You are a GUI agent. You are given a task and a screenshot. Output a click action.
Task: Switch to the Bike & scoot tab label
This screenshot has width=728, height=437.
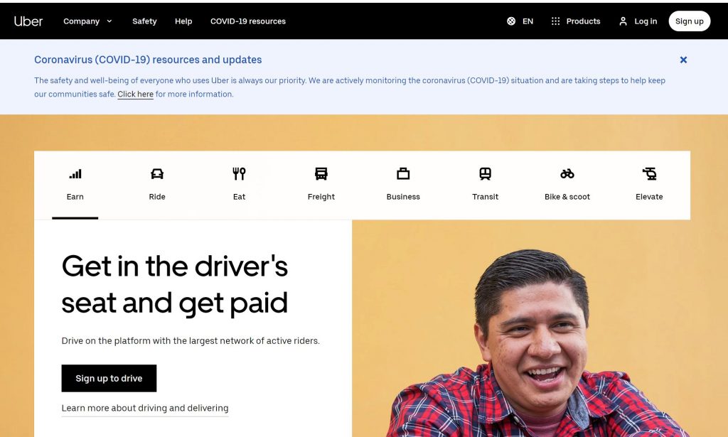567,197
